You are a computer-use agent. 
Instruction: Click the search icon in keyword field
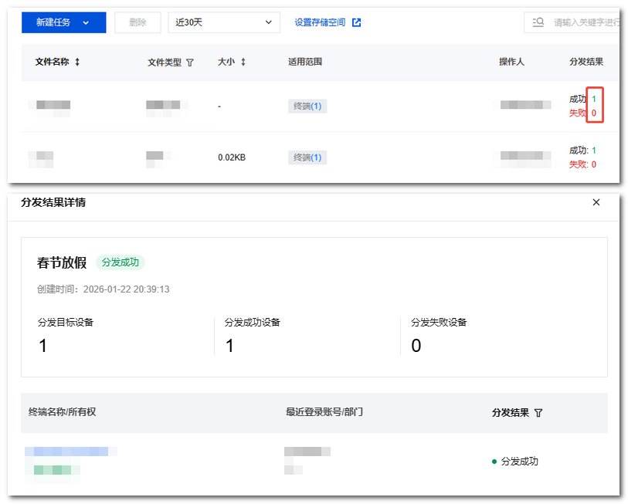click(539, 22)
